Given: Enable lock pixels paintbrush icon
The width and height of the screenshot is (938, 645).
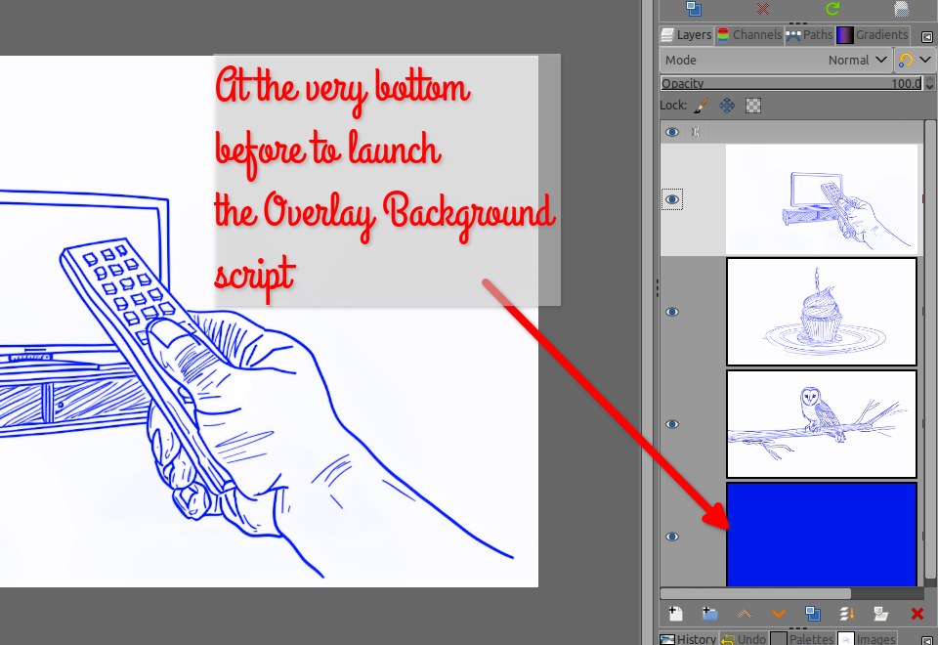Looking at the screenshot, I should point(701,106).
